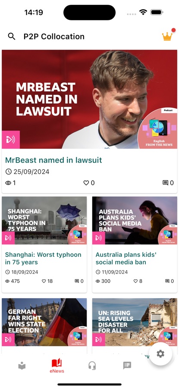Open the floating settings gear button

tap(160, 354)
